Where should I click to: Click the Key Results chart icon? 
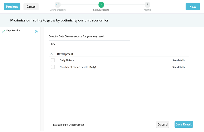tap(3, 31)
